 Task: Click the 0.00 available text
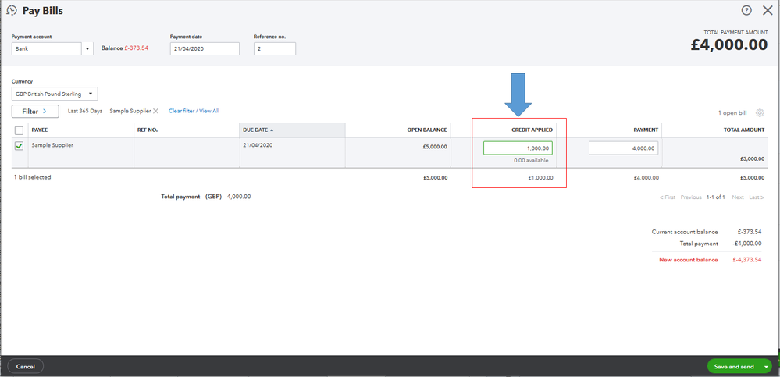point(532,161)
